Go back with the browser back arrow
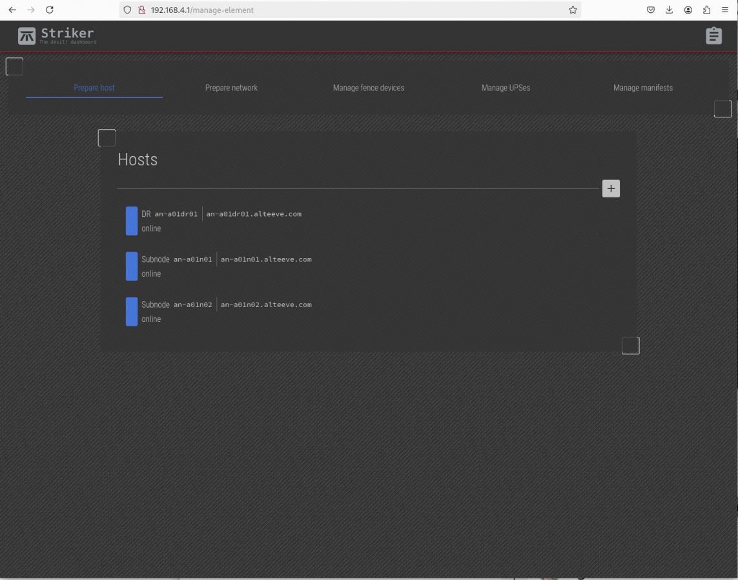The image size is (738, 580). click(12, 10)
